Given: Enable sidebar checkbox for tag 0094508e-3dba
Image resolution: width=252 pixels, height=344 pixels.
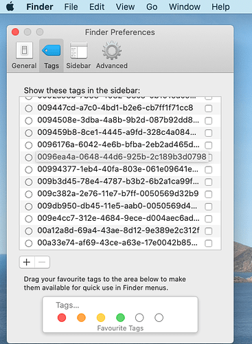Looking at the screenshot, I should 209,120.
